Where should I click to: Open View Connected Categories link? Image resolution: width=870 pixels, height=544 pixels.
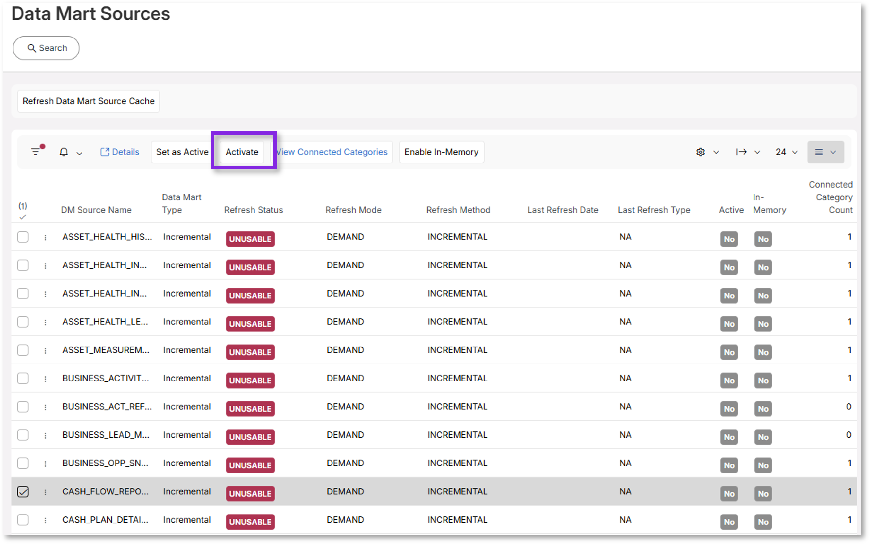[x=332, y=152]
